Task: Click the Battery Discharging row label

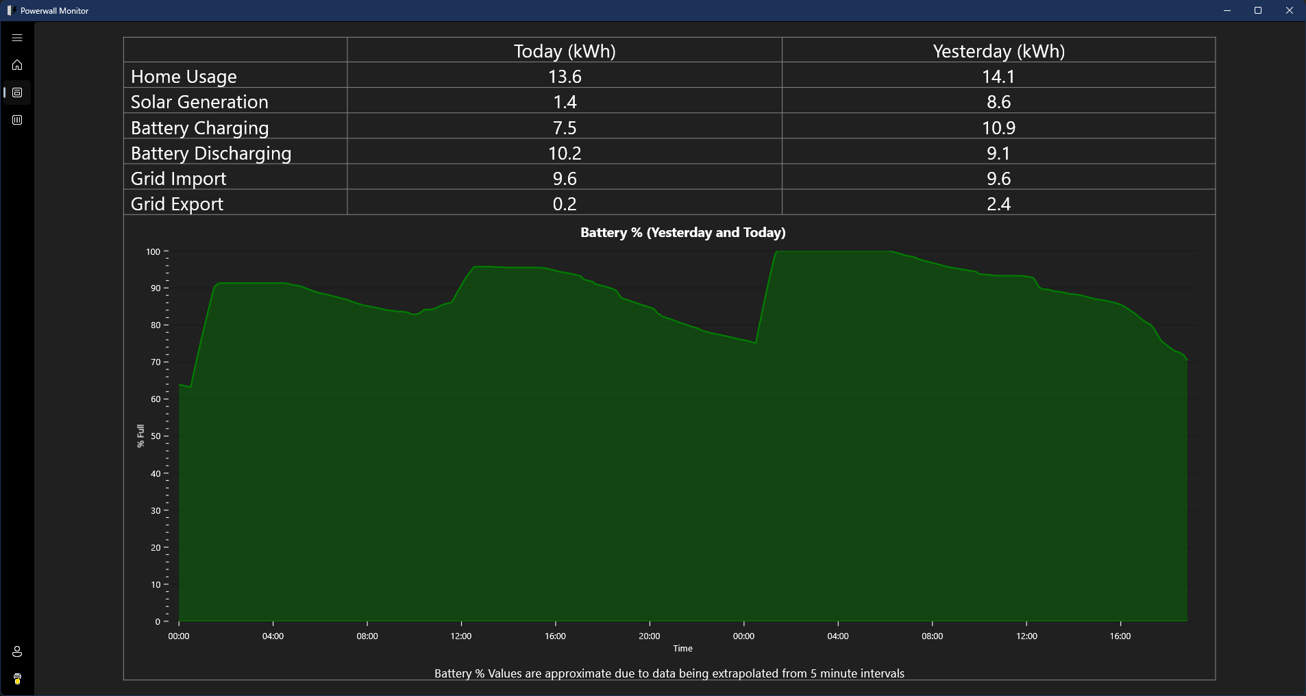Action: coord(211,153)
